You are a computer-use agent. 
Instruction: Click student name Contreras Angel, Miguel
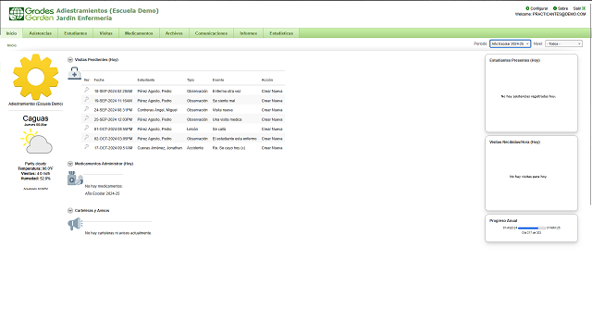(157, 110)
